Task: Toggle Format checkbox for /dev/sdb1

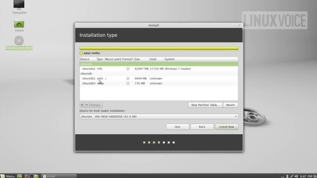Action: [x=128, y=79]
